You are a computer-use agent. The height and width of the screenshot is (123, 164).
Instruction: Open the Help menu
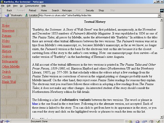(x=44, y=6)
